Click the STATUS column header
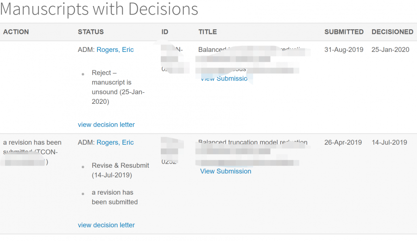This screenshot has width=417, height=241. tap(91, 32)
